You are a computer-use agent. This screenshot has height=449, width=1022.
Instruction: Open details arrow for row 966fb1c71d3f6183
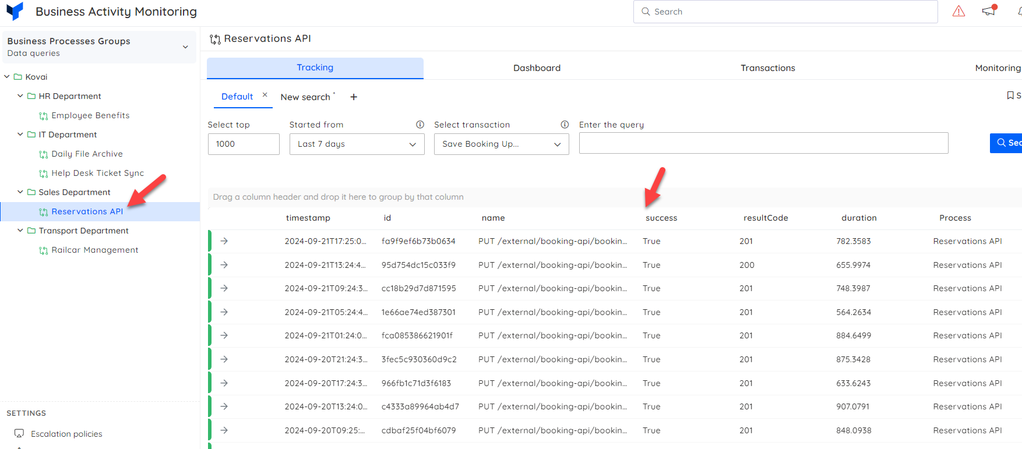[224, 383]
